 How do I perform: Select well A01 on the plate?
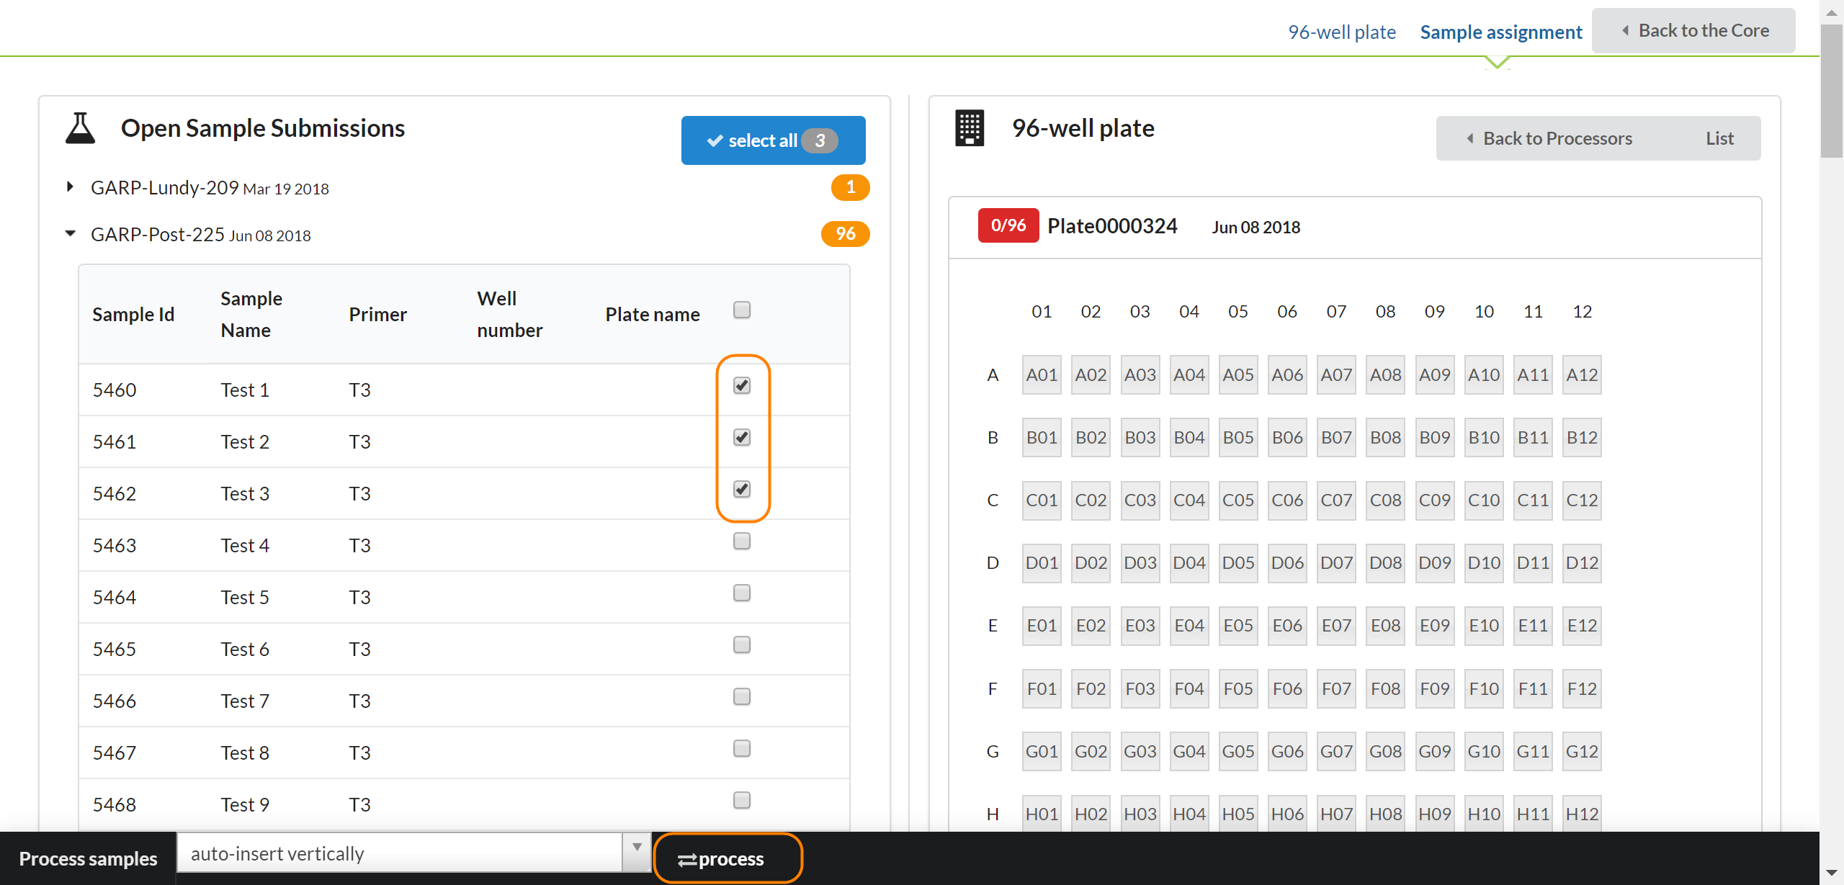1041,374
